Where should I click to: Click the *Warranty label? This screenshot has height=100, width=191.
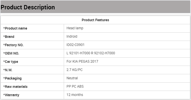click(11, 95)
